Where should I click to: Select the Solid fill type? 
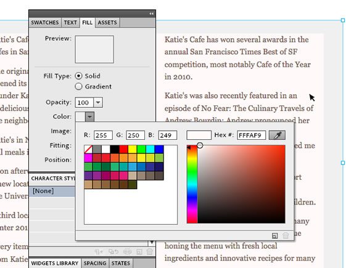(x=78, y=76)
